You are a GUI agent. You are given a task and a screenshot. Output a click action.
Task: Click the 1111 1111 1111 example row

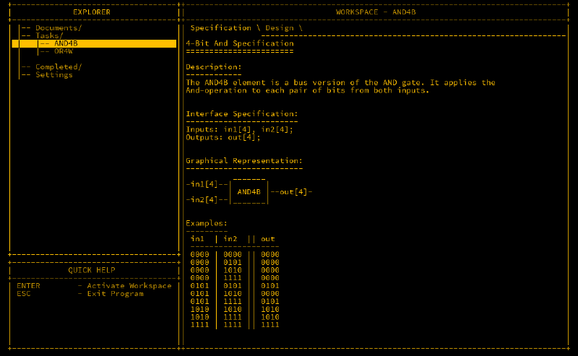click(235, 325)
